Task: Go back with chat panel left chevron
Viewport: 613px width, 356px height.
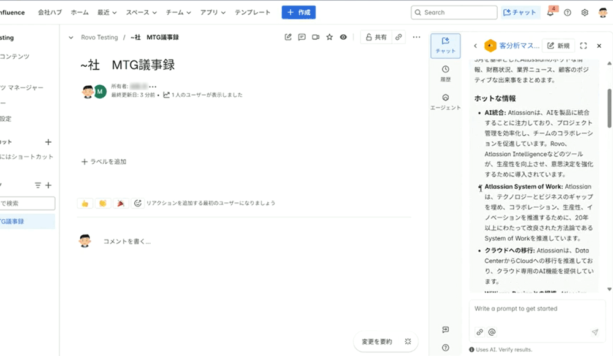Action: [476, 46]
